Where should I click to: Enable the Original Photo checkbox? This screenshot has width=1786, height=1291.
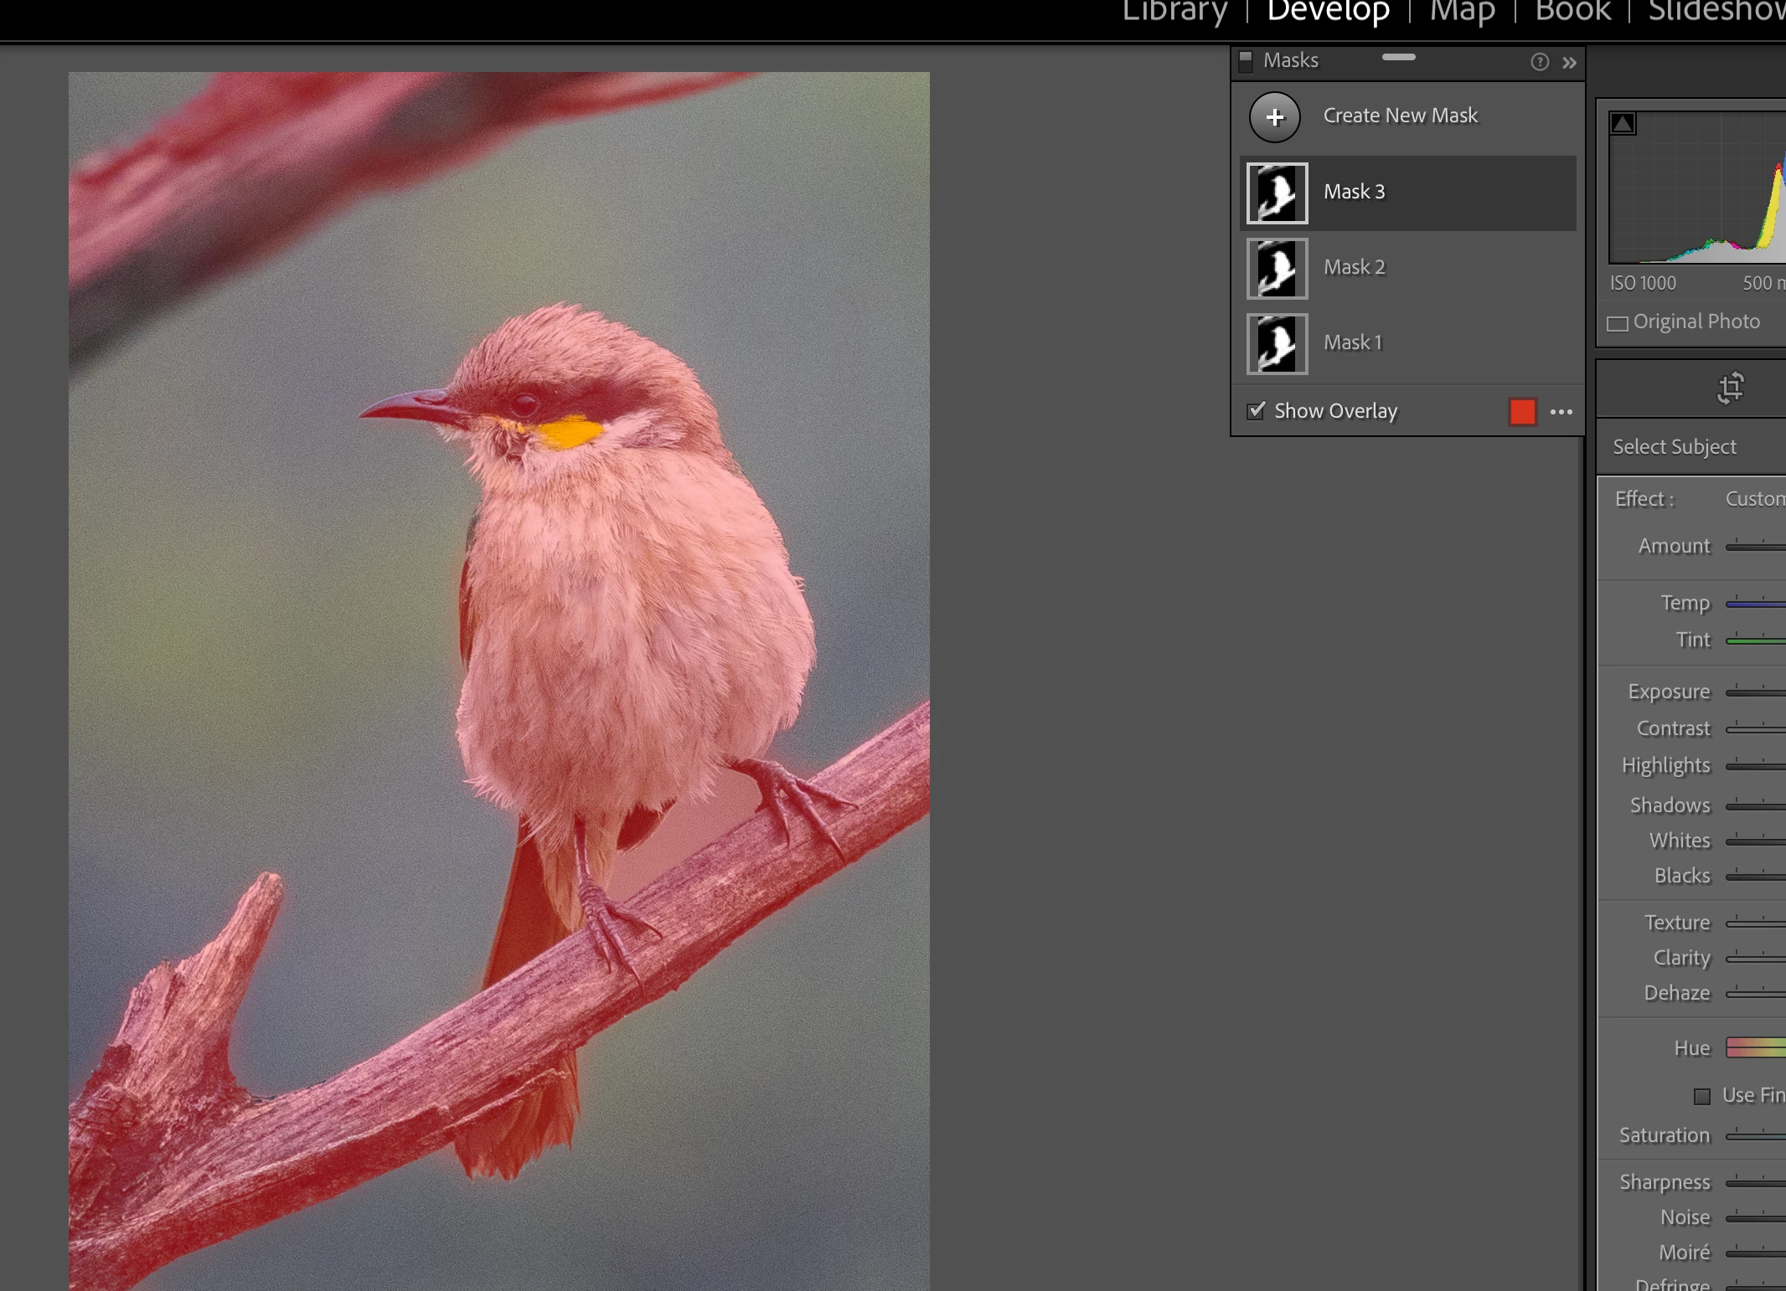(x=1618, y=323)
